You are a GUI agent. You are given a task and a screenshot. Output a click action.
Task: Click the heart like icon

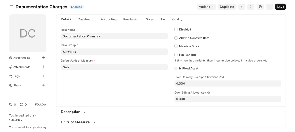[11, 104]
